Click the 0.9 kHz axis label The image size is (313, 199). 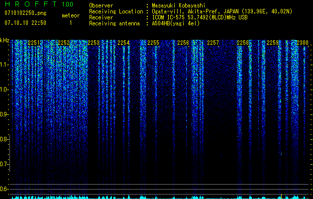[4, 114]
